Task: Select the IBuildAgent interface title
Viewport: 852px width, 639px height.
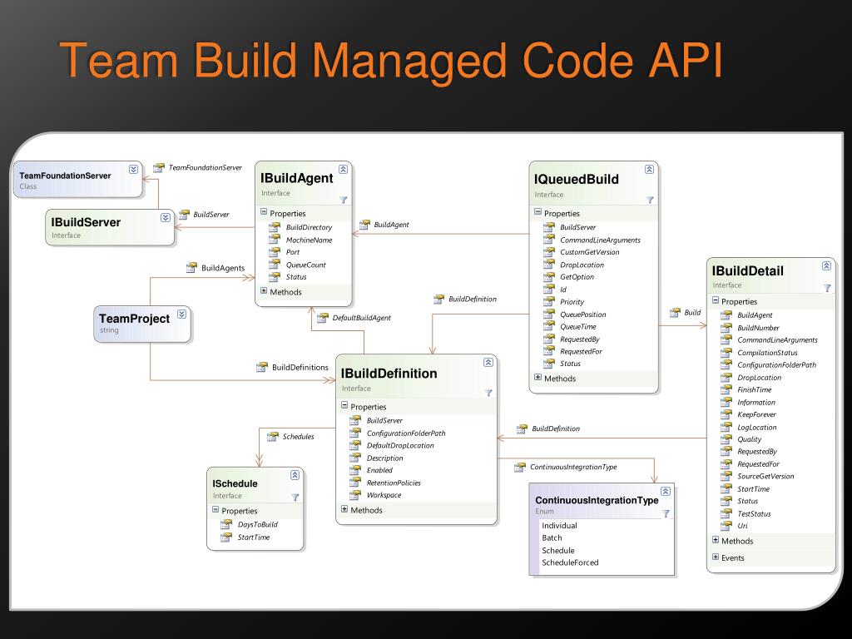Action: tap(297, 178)
